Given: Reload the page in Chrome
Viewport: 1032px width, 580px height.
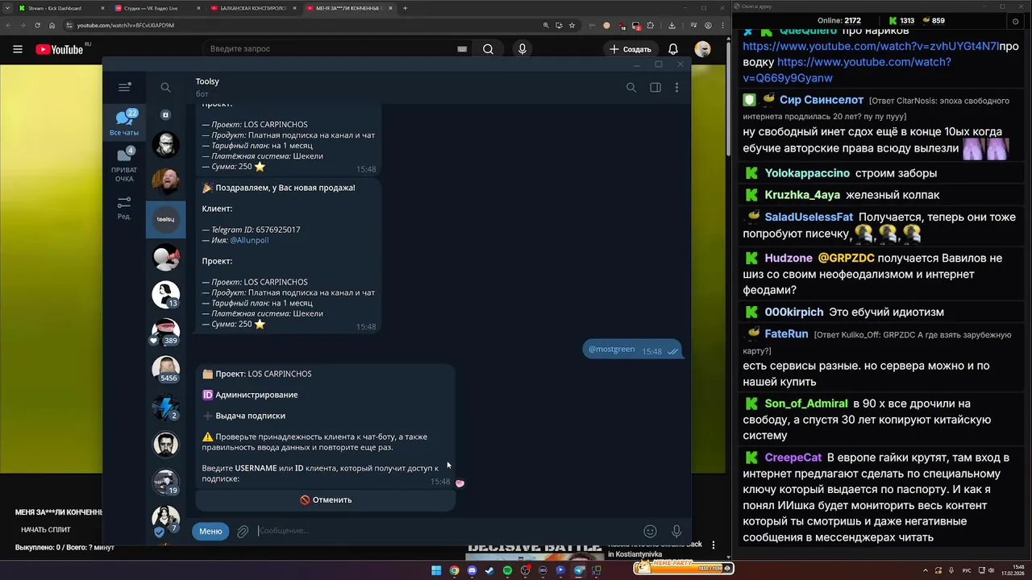Looking at the screenshot, I should click(x=37, y=25).
